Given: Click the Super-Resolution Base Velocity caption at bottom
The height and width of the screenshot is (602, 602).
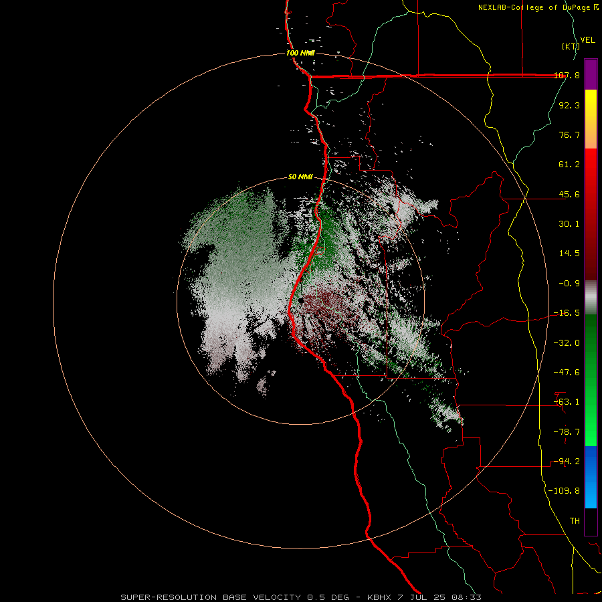Looking at the screenshot, I should click(x=300, y=597).
